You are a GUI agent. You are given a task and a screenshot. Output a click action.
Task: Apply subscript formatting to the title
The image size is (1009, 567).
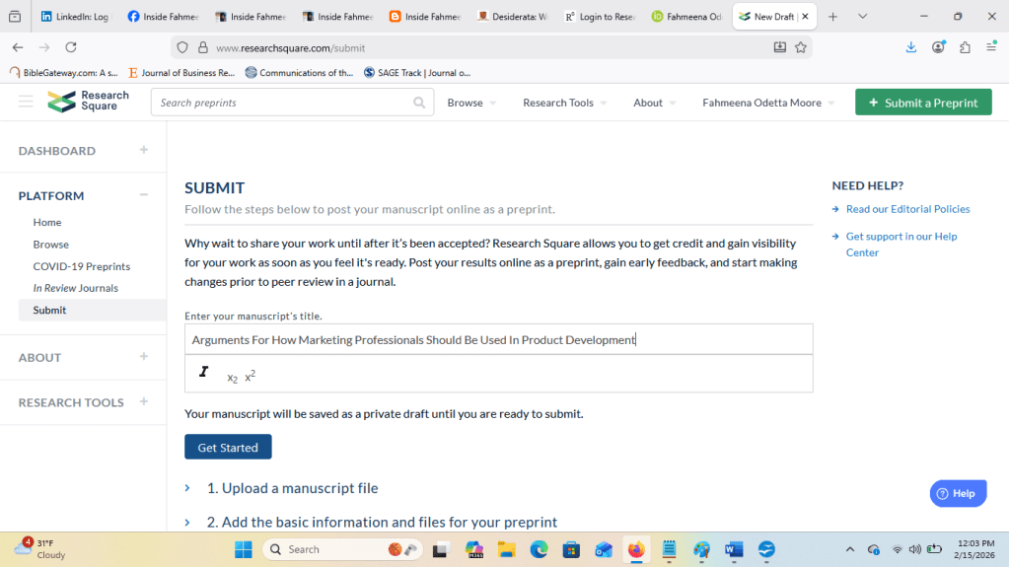click(x=233, y=378)
